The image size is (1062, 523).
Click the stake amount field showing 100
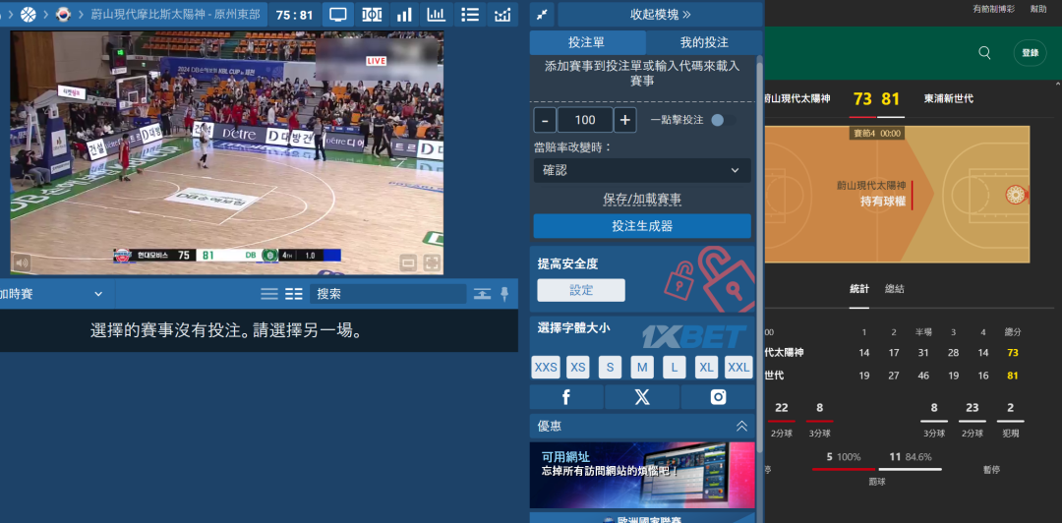585,121
